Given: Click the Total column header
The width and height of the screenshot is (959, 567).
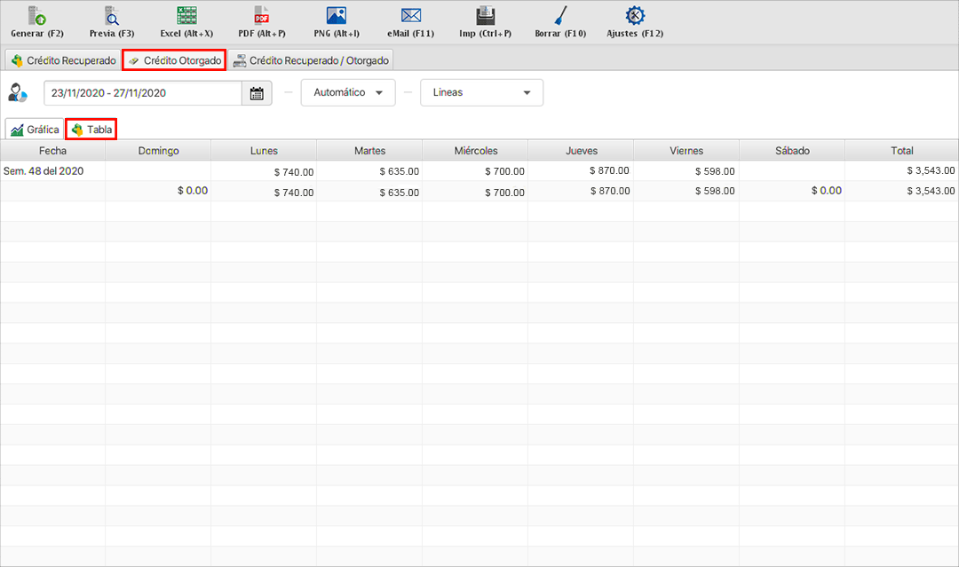Looking at the screenshot, I should pos(901,151).
